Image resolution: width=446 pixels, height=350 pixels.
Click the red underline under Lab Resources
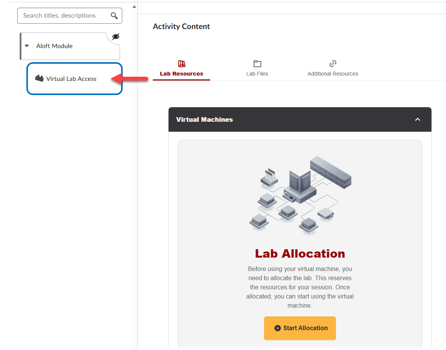click(181, 80)
